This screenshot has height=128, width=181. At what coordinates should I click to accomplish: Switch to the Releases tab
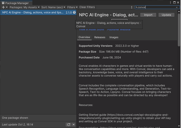[x=100, y=37]
